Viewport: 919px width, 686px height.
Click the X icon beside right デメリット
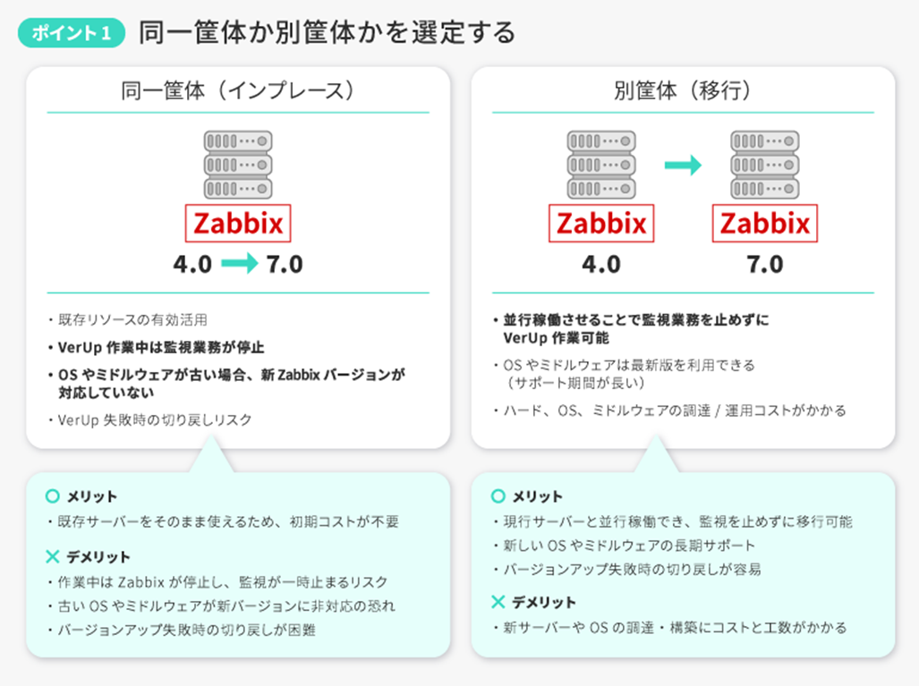point(498,602)
